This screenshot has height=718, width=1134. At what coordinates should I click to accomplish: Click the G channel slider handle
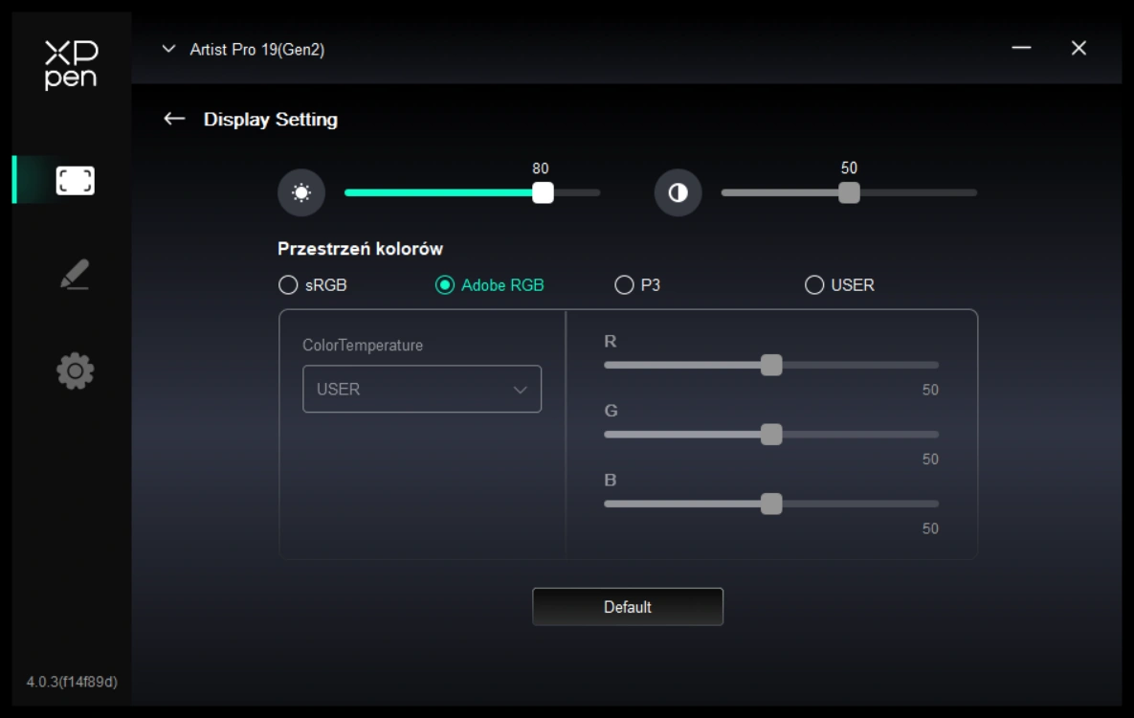(771, 435)
